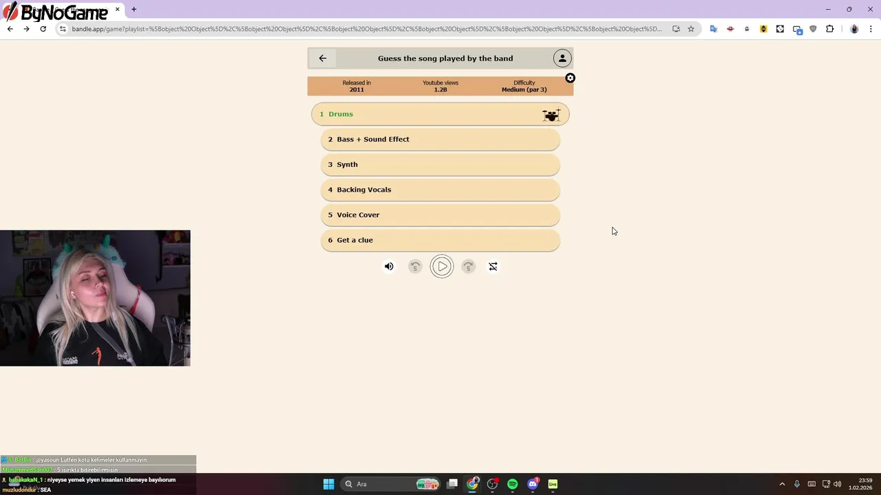Open Task View on the taskbar
This screenshot has width=881, height=495.
coord(452,484)
